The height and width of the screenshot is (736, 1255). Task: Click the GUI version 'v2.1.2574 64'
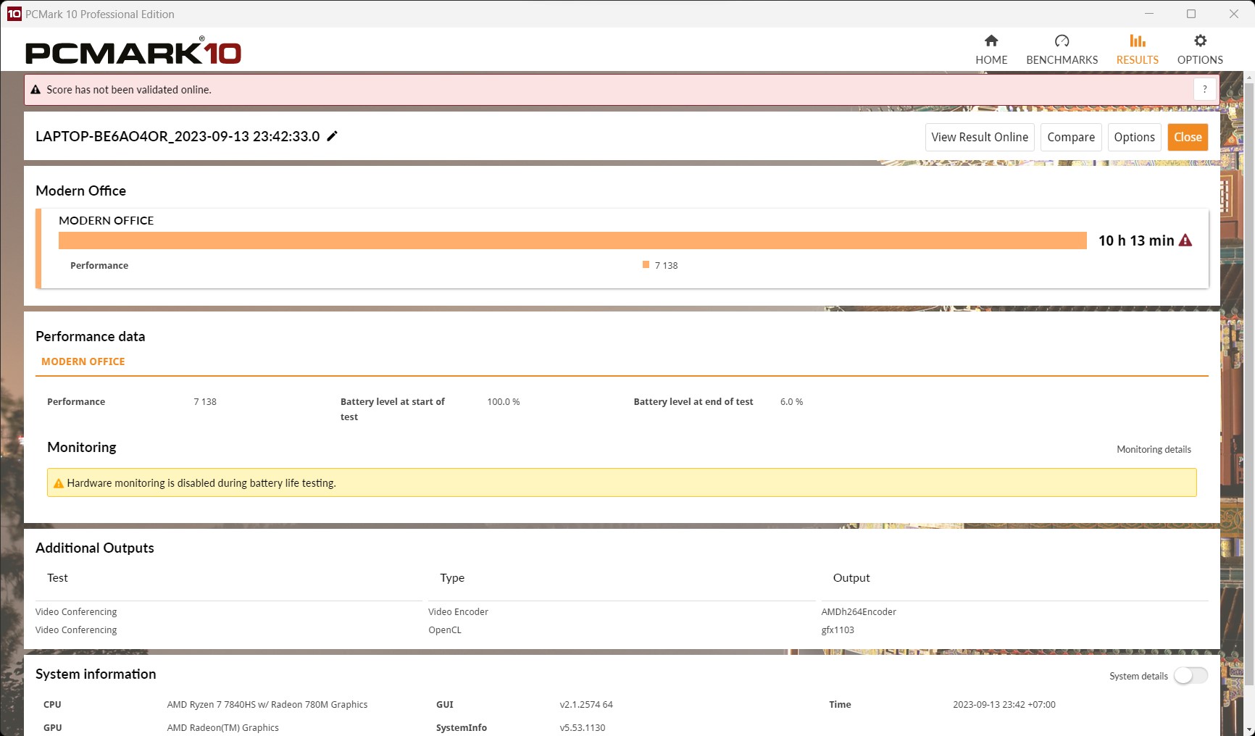click(x=586, y=704)
